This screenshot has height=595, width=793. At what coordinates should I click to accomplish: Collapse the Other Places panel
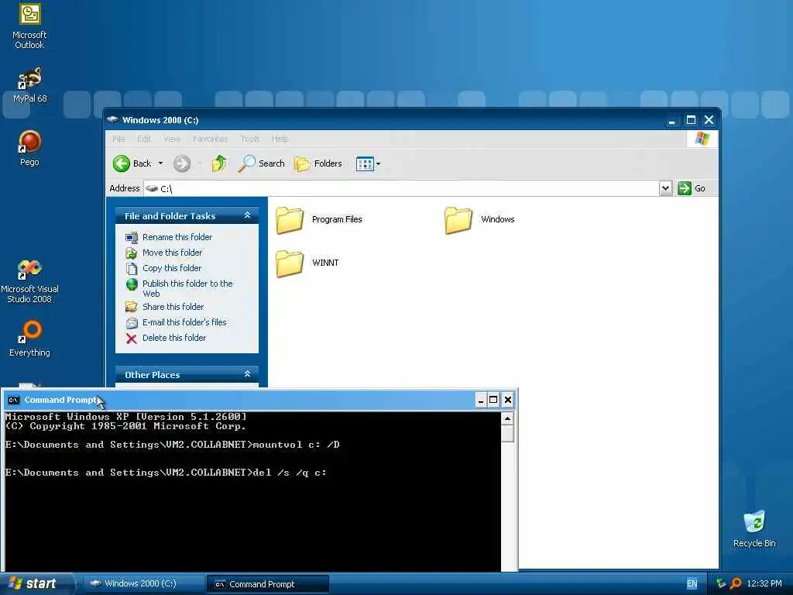tap(247, 374)
